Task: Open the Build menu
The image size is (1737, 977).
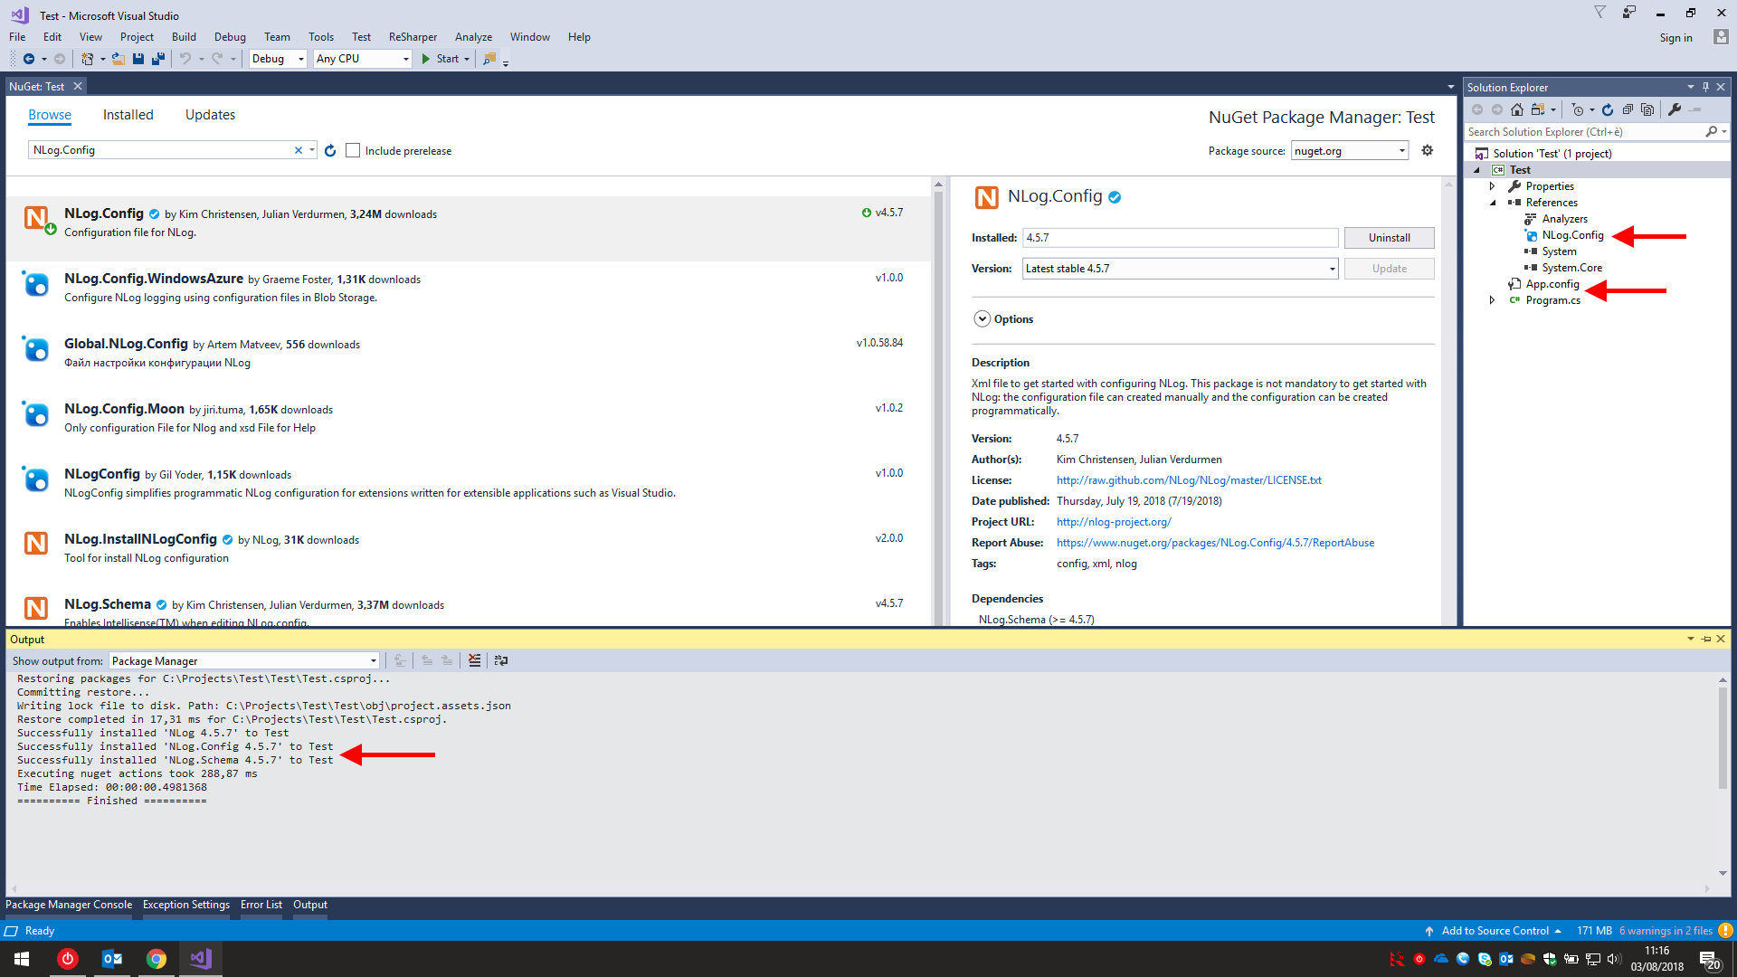Action: (184, 37)
